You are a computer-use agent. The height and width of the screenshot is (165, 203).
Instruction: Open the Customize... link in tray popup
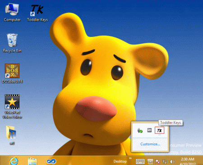tap(150, 144)
